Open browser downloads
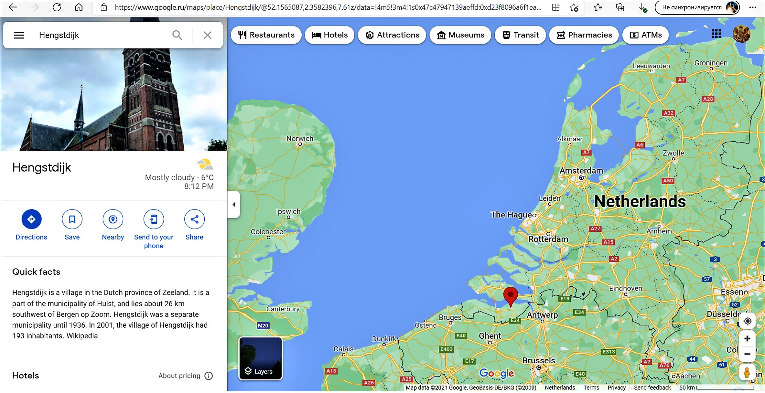The width and height of the screenshot is (765, 393). [643, 7]
